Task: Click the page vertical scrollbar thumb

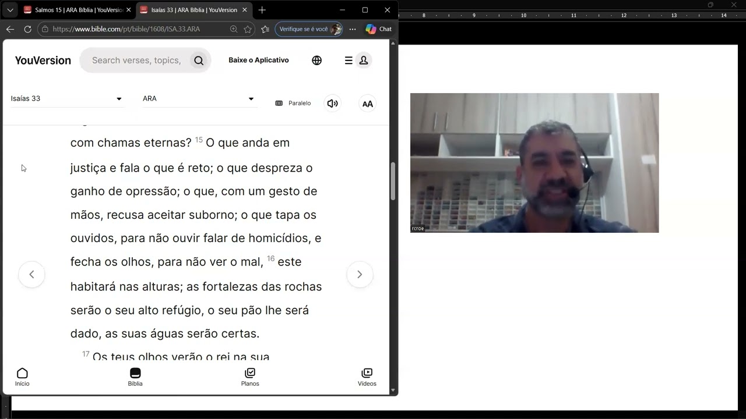Action: pyautogui.click(x=393, y=181)
